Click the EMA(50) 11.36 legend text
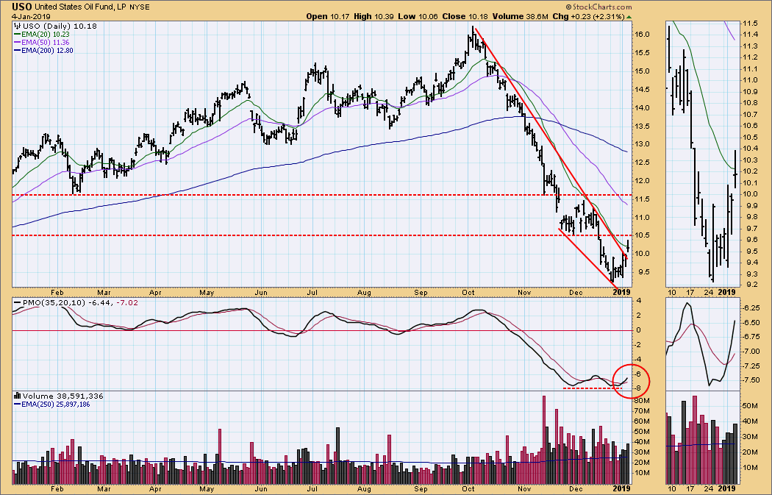The image size is (772, 495). (46, 43)
